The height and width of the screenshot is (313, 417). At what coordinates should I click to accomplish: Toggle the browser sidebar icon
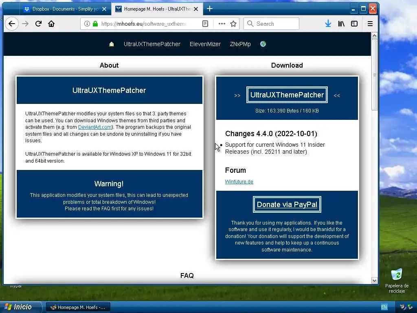(354, 24)
